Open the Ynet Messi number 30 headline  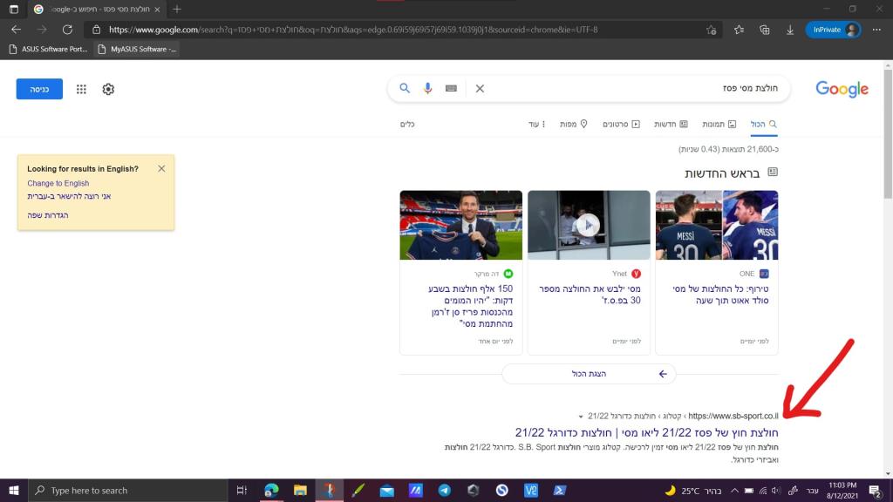[x=590, y=295]
